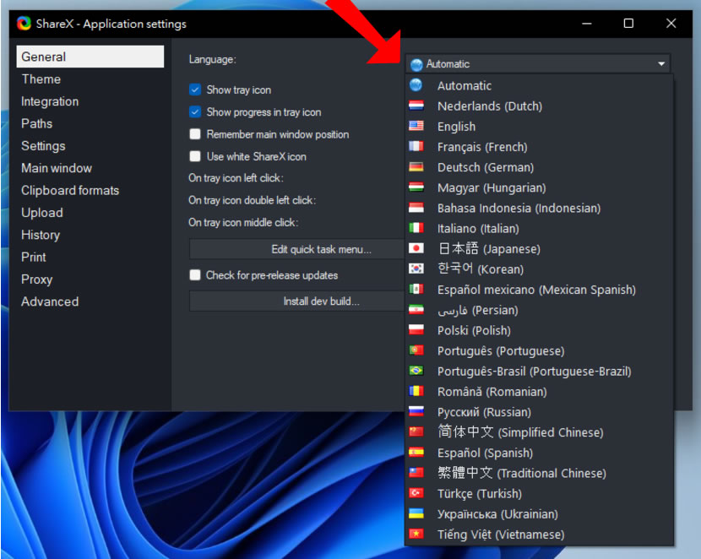
Task: Select Nederlands (Dutch) language option
Action: (539, 106)
